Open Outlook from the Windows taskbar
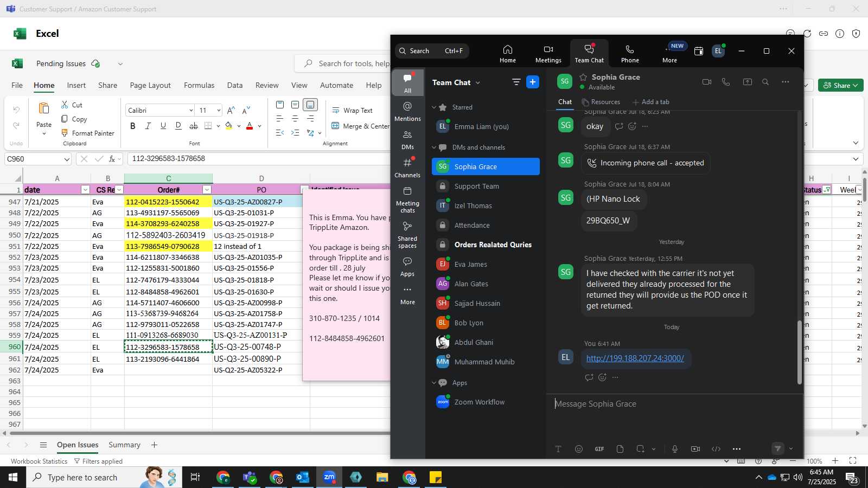The height and width of the screenshot is (488, 868). 303,477
